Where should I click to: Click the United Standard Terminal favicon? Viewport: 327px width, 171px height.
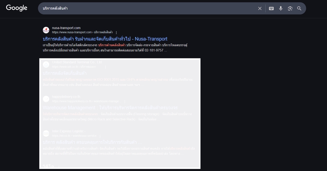(x=46, y=65)
